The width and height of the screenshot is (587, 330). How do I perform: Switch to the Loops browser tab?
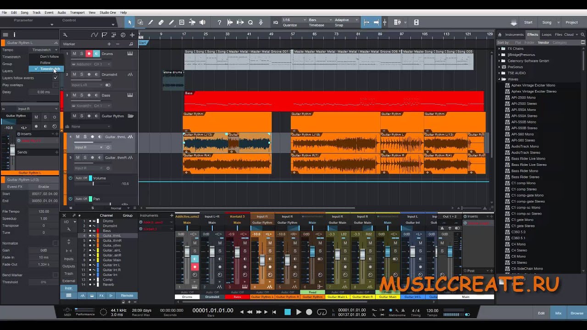coord(546,35)
